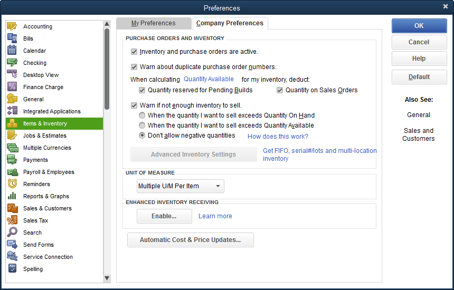Toggle Warn about duplicate purchase order numbers
This screenshot has width=454, height=290.
[x=134, y=67]
